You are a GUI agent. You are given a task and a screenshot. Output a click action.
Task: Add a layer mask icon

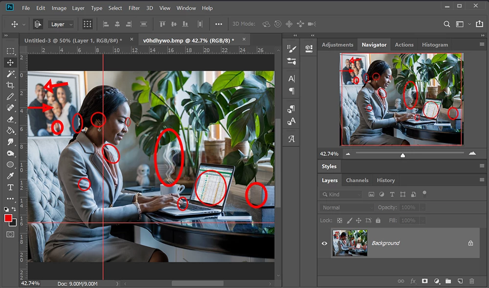(425, 281)
